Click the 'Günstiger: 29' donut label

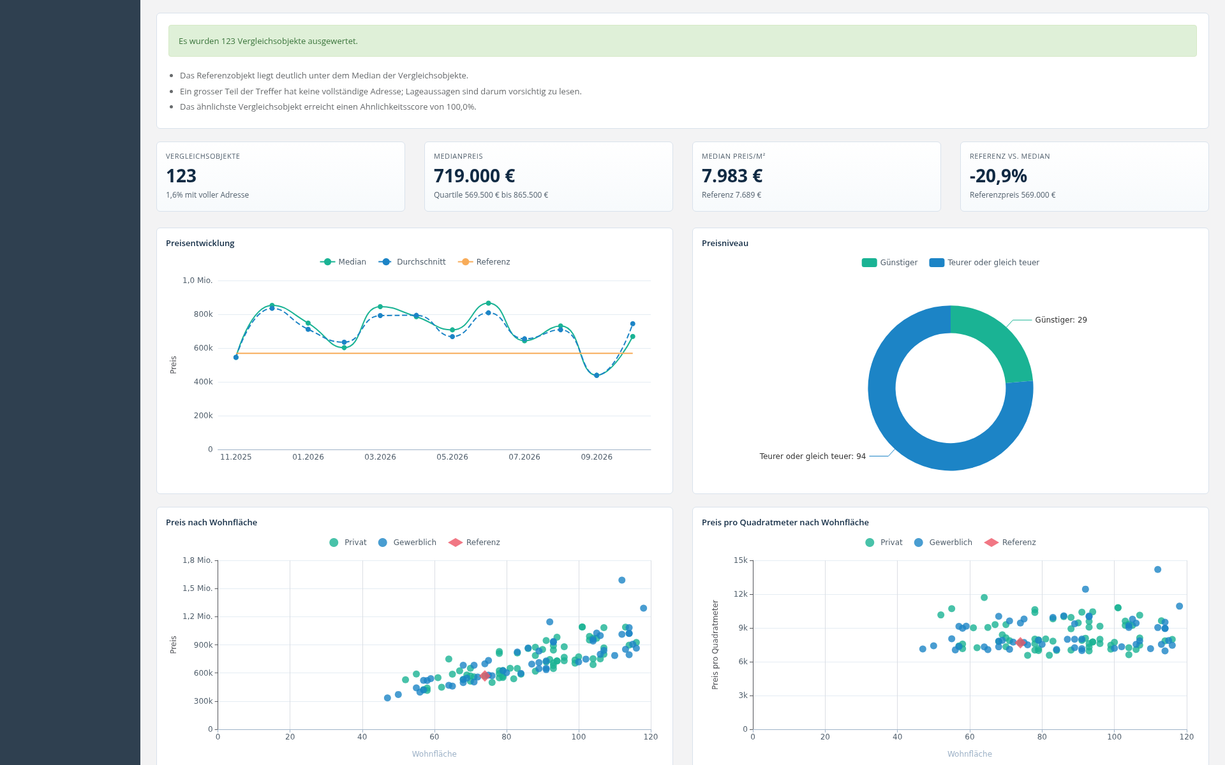pyautogui.click(x=1061, y=320)
